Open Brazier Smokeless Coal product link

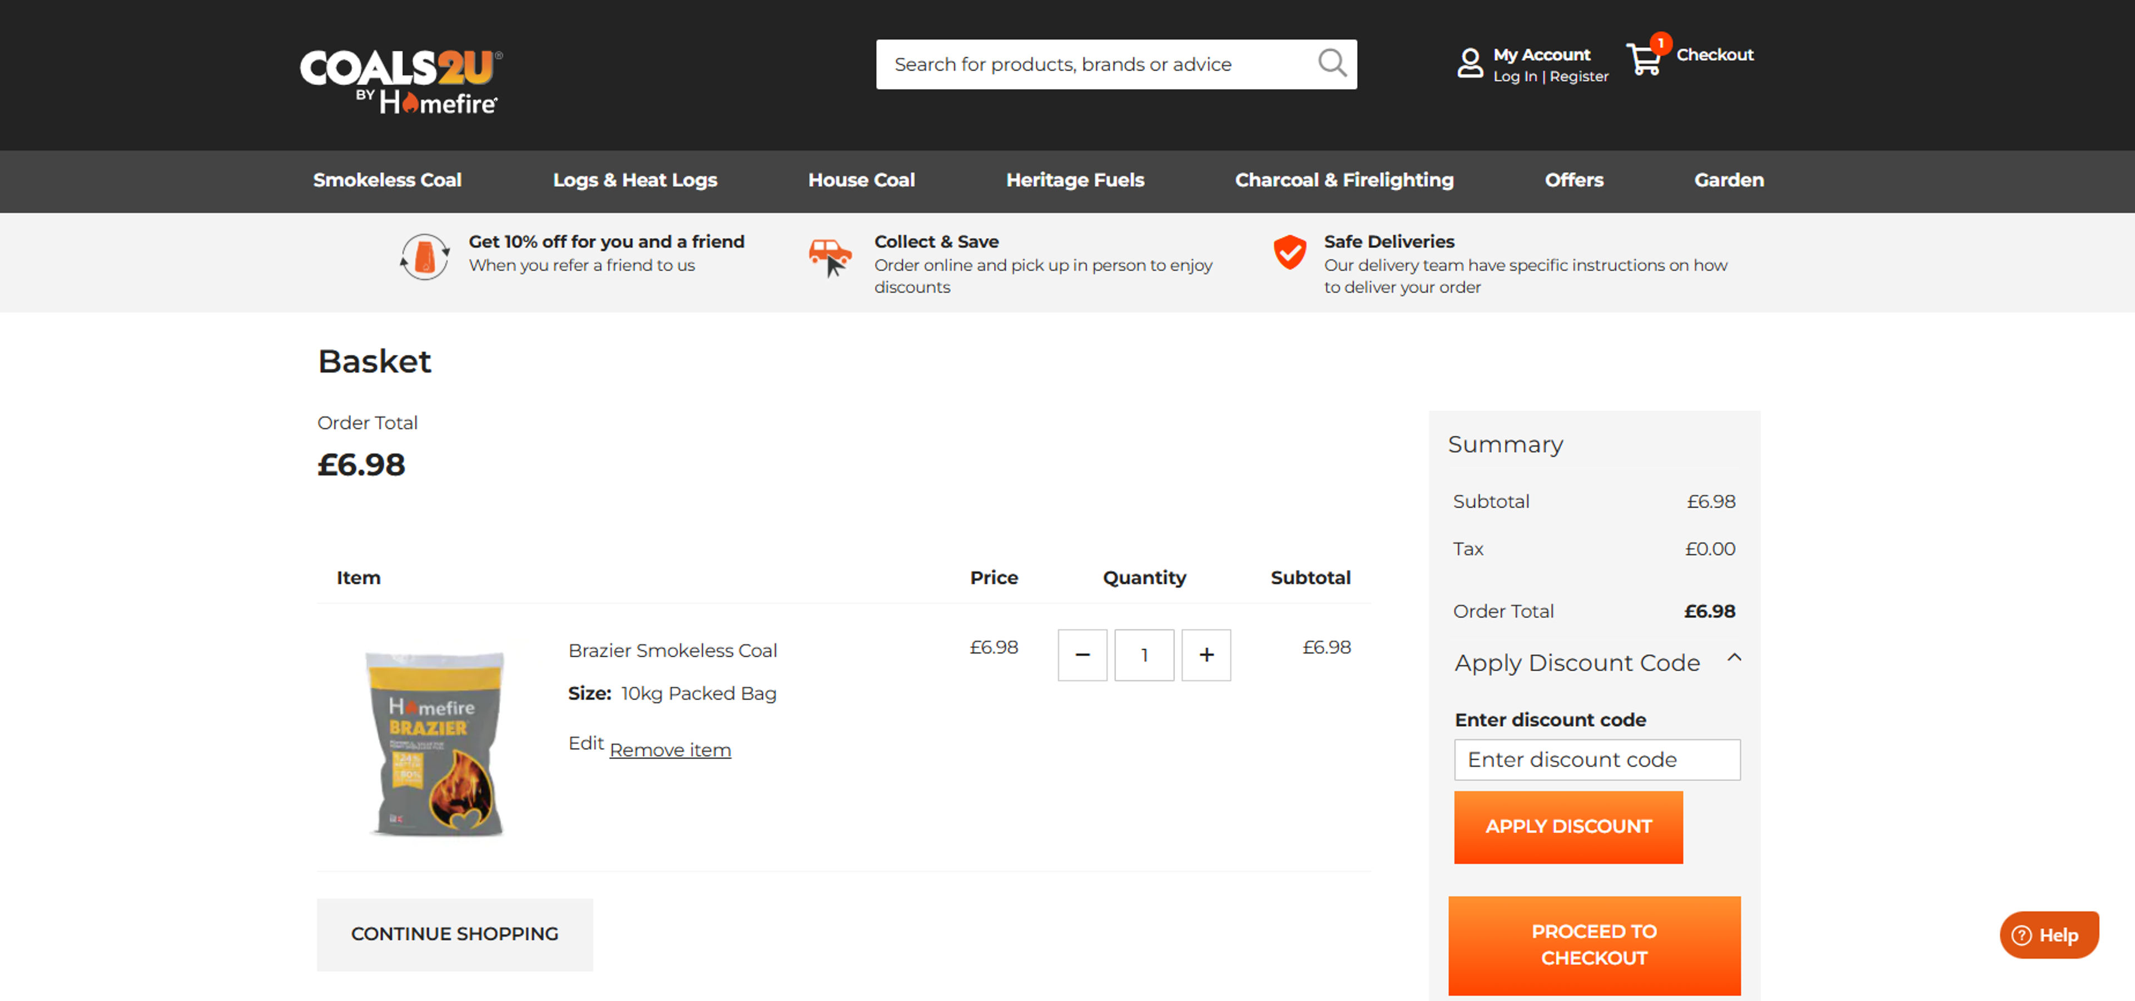672,651
